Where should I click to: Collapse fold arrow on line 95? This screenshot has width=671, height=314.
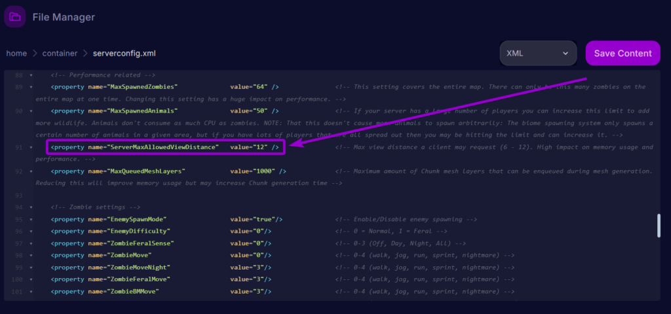[x=31, y=220]
